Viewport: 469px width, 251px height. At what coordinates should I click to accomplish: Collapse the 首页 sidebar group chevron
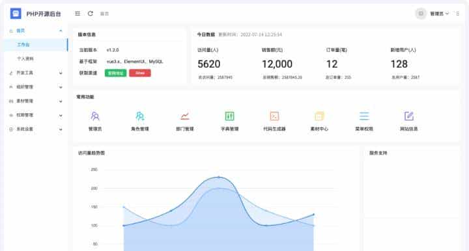pyautogui.click(x=61, y=31)
